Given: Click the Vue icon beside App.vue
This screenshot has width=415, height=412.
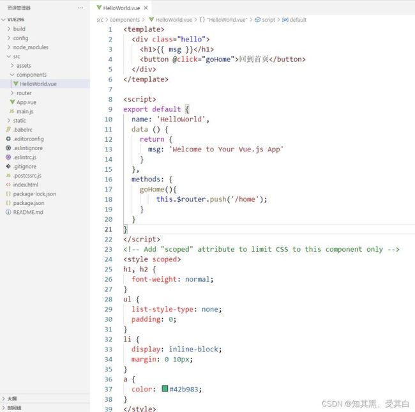Looking at the screenshot, I should click(12, 102).
